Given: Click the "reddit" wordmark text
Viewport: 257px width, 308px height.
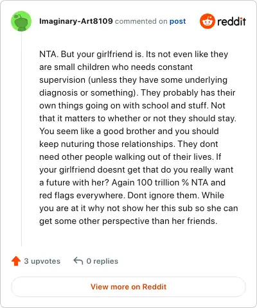Looking at the screenshot, I should pyautogui.click(x=231, y=21).
